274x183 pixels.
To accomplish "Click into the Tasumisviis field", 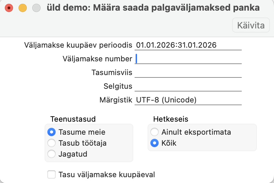I will [x=189, y=73].
